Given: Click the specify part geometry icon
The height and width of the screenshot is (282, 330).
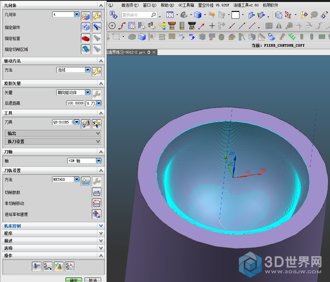Looking at the screenshot, I should [85, 27].
